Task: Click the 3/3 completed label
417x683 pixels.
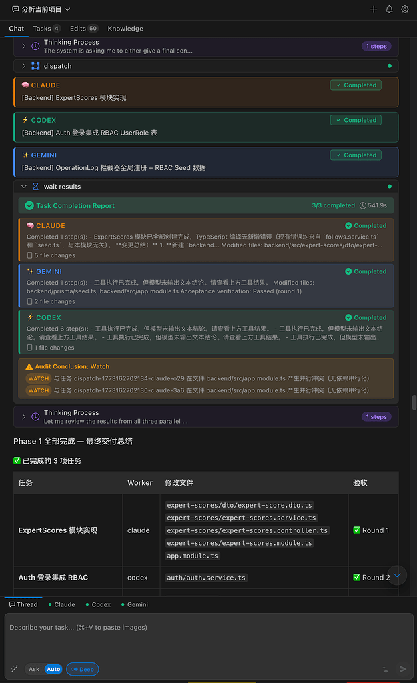Action: click(334, 205)
